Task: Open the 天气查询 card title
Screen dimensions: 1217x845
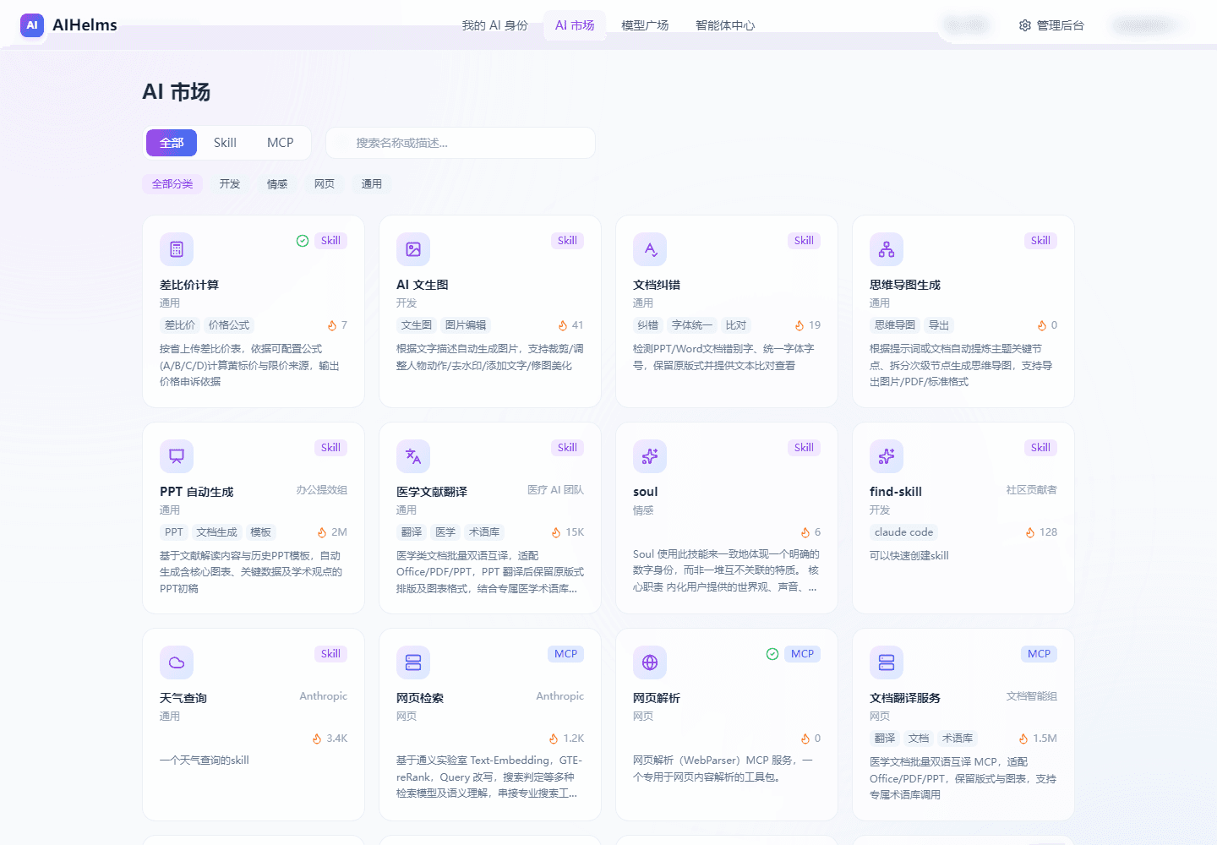Action: click(183, 698)
